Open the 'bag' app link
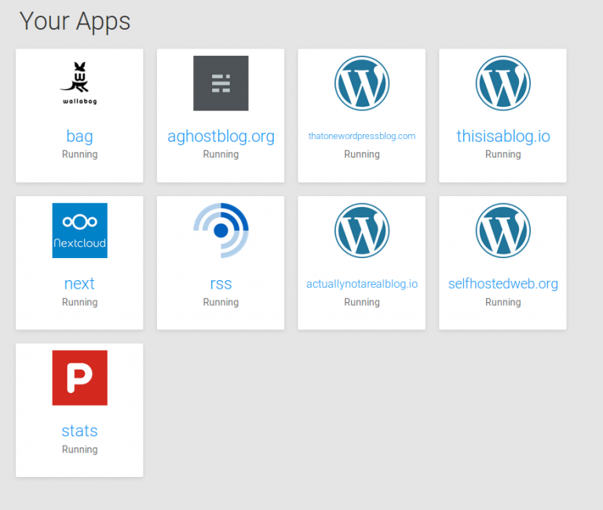 point(79,137)
